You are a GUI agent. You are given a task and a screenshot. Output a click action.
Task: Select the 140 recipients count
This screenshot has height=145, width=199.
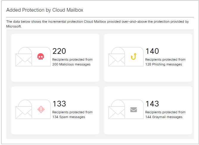(152, 51)
